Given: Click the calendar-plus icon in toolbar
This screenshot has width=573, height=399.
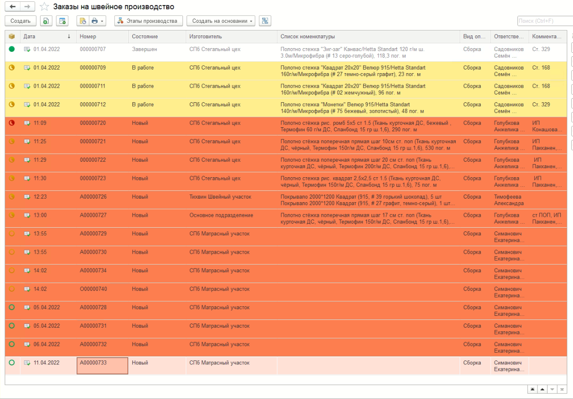Looking at the screenshot, I should pos(62,21).
